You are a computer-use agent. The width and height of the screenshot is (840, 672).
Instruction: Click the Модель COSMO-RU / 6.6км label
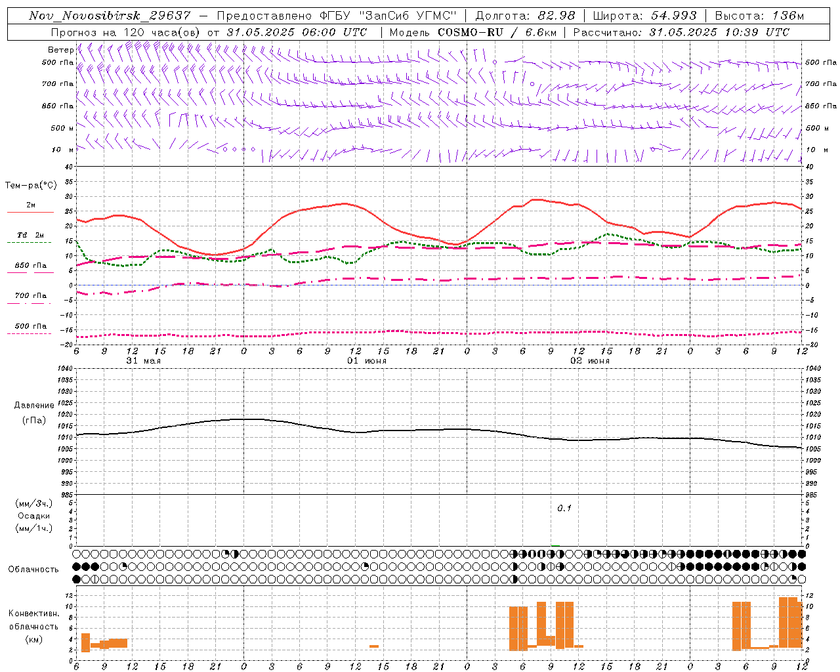point(472,32)
